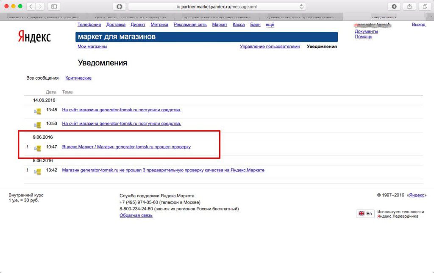This screenshot has height=273, width=434.
Task: Click the Внутренний курс label
Action: tap(26, 195)
